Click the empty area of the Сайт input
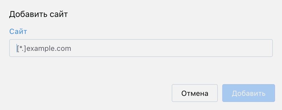Image resolution: width=282 pixels, height=110 pixels. (171, 48)
